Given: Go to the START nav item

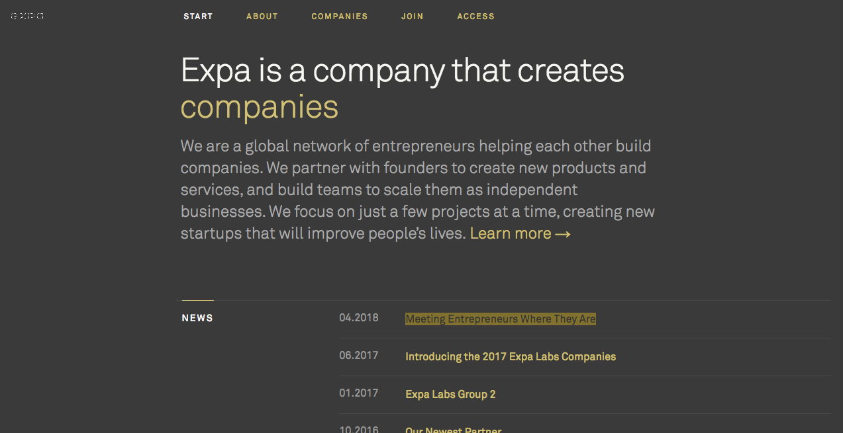Looking at the screenshot, I should tap(198, 17).
